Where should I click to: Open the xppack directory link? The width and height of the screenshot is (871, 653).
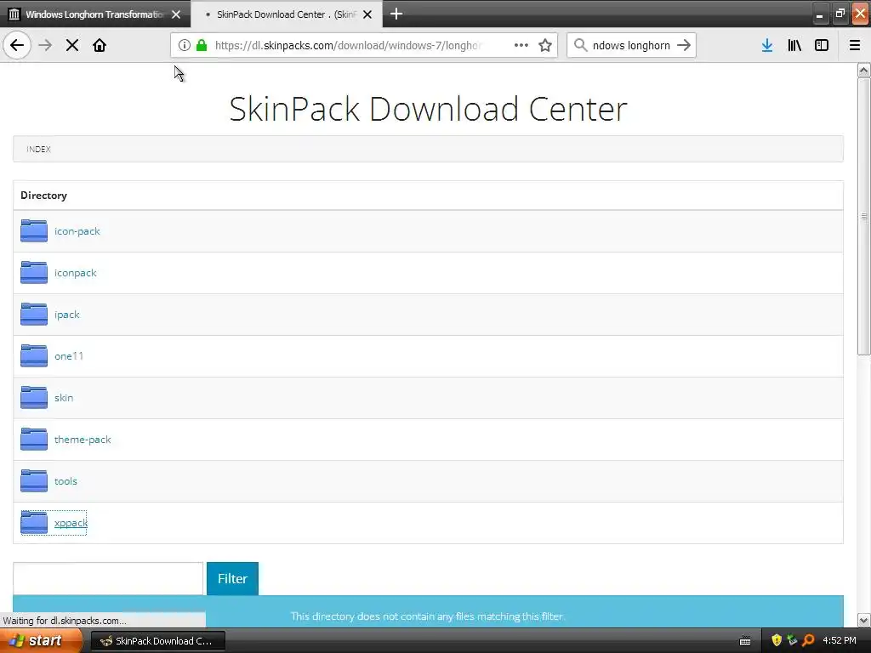(71, 523)
